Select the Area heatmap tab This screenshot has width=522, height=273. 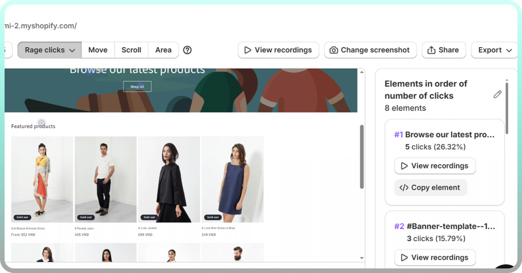(x=163, y=50)
